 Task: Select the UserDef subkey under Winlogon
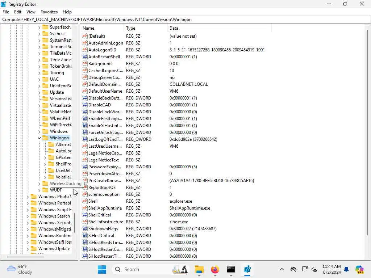[x=63, y=170]
